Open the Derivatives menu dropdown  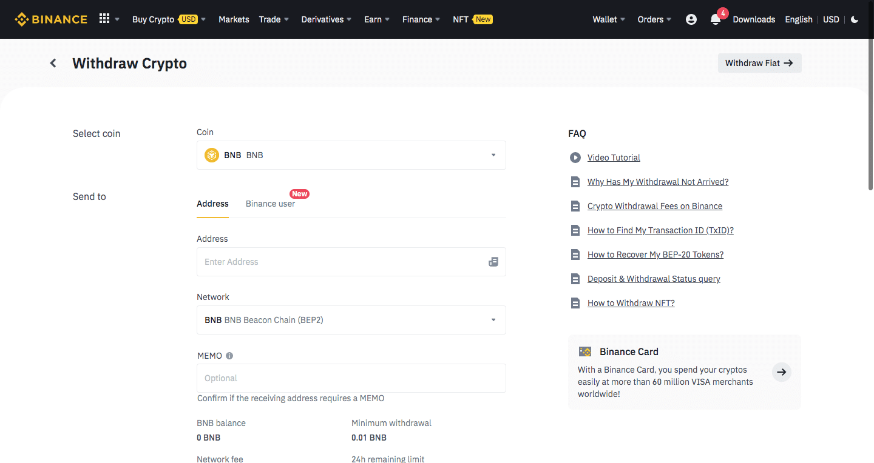[327, 19]
